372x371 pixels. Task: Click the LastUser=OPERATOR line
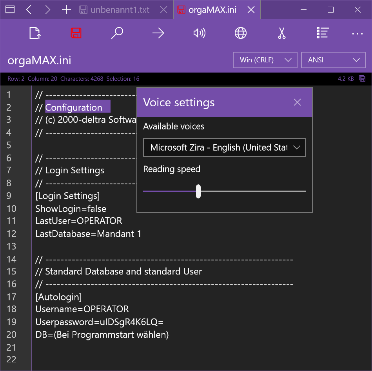click(78, 221)
